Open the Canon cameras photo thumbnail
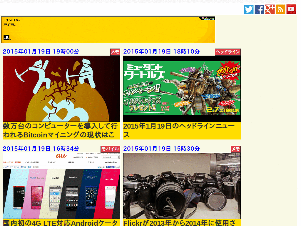This screenshot has width=301, height=226. coord(182,186)
